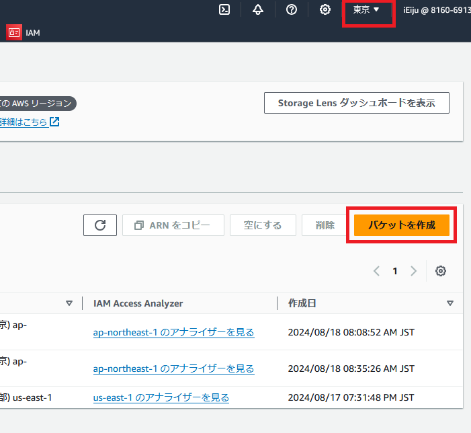Open the notifications bell icon
This screenshot has height=433, width=471.
tap(258, 9)
